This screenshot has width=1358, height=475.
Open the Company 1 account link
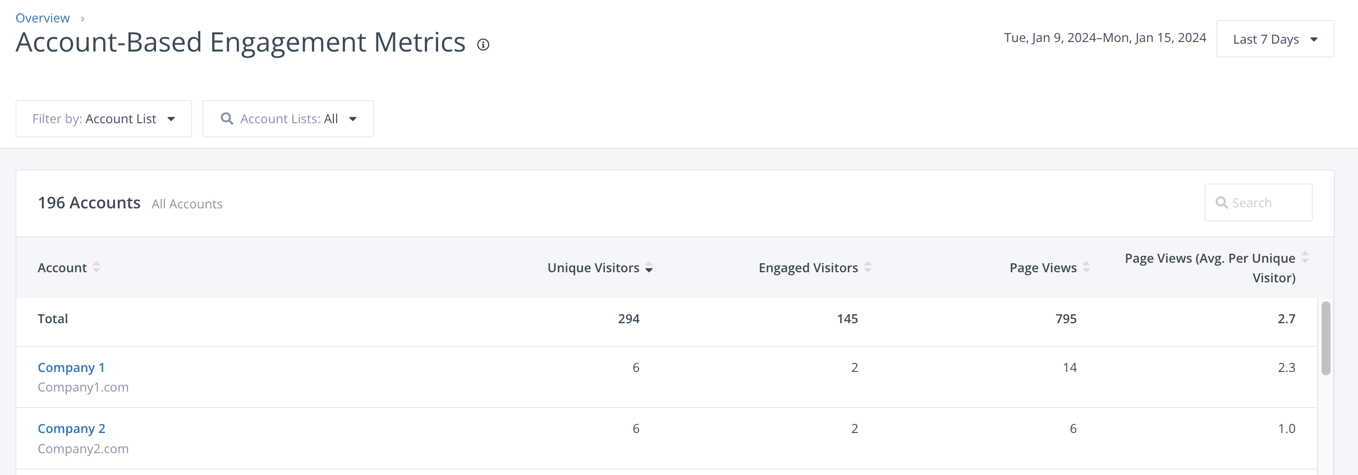(71, 367)
